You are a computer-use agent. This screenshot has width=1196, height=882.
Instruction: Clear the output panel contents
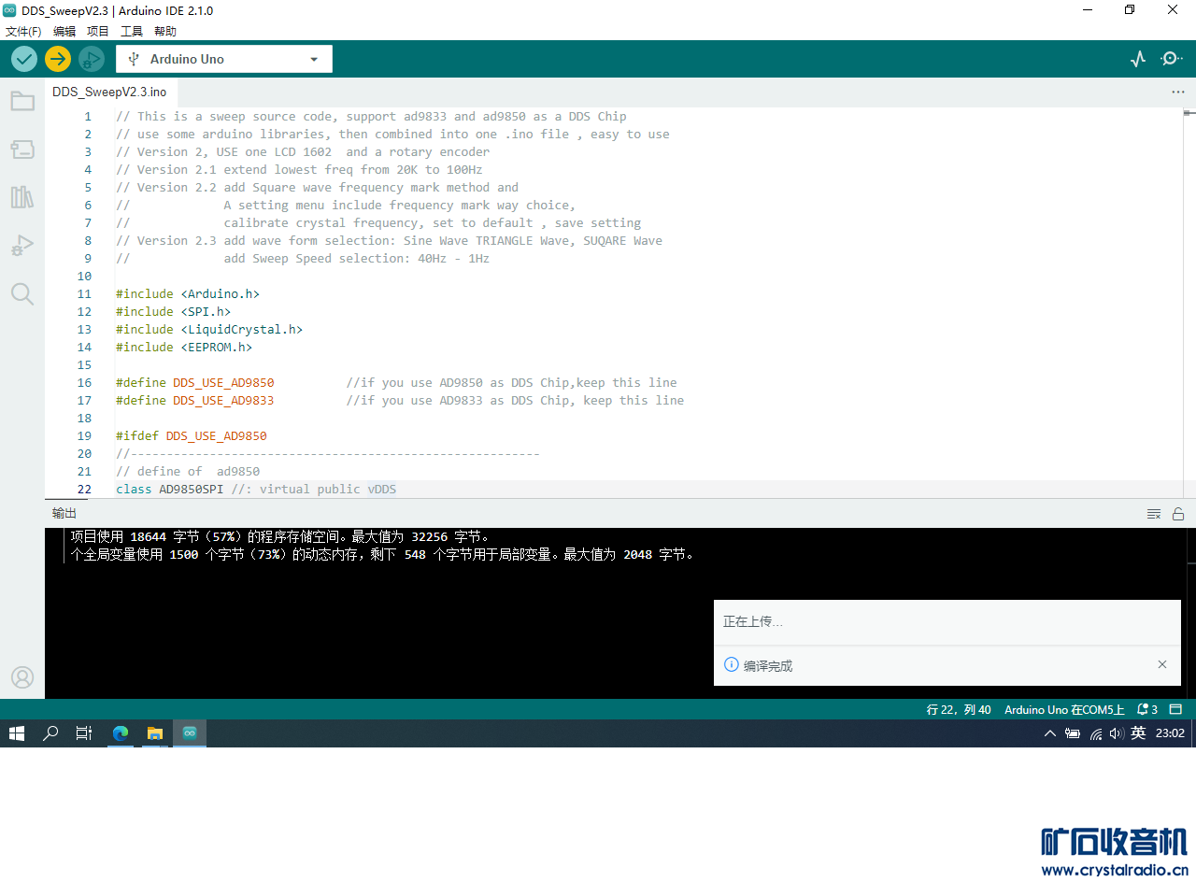(x=1154, y=514)
